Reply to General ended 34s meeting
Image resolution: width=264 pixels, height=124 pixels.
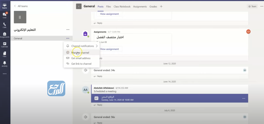(98, 76)
